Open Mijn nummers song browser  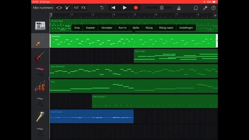(43, 8)
